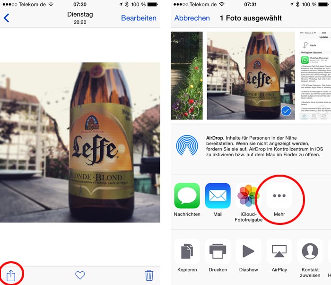Tap the Dienstag 20:20 title
The width and height of the screenshot is (331, 285).
(80, 18)
